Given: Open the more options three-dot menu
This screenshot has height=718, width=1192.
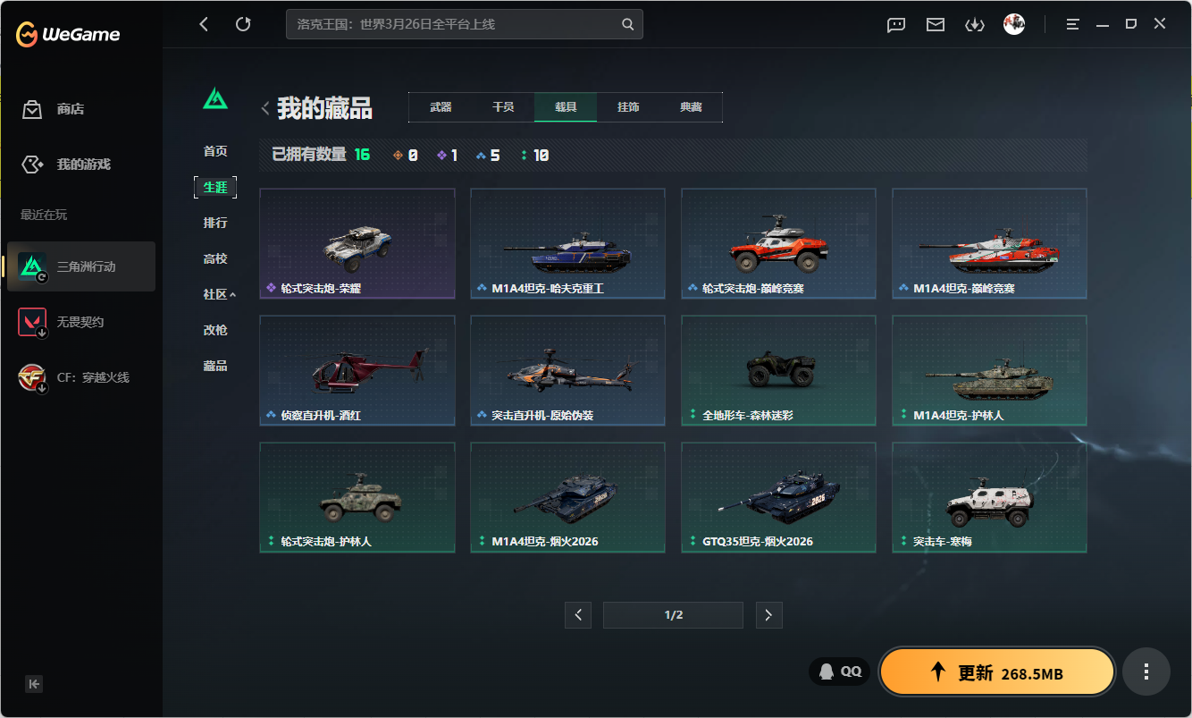Looking at the screenshot, I should (x=1146, y=672).
